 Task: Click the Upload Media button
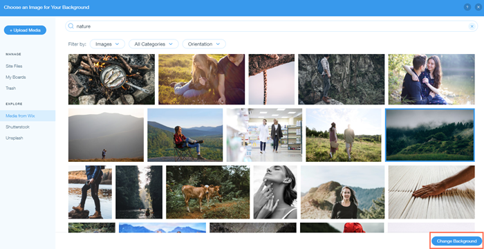click(x=25, y=30)
